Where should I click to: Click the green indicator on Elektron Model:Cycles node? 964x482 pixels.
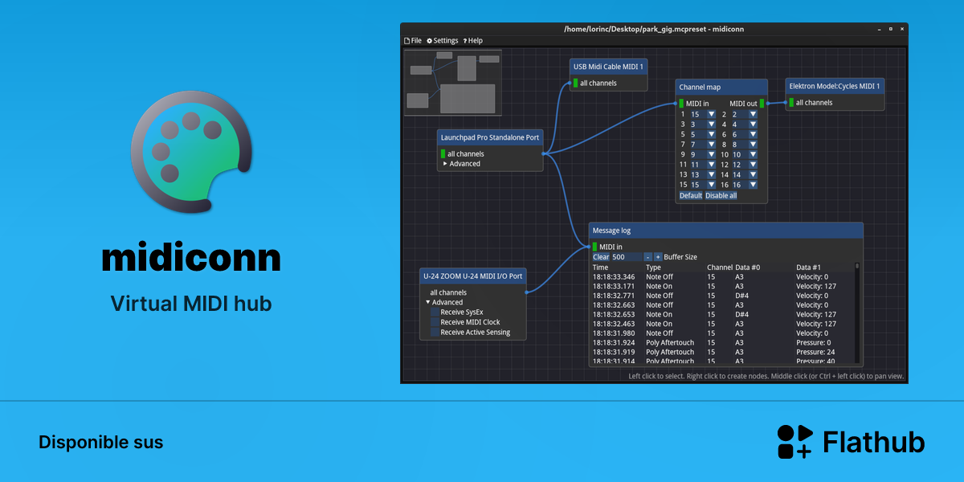pos(791,102)
